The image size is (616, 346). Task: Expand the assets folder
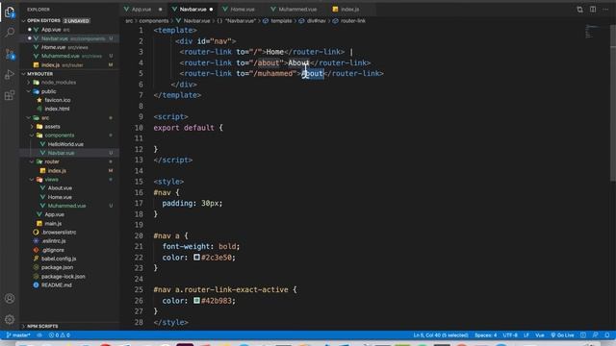(52, 126)
